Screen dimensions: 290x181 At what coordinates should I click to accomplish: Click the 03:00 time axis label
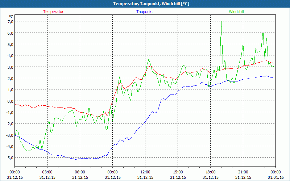tap(47, 172)
